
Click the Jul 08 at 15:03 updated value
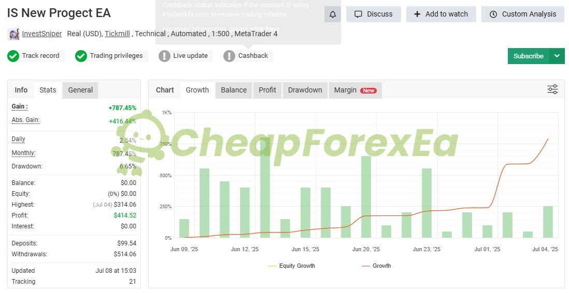coord(116,271)
